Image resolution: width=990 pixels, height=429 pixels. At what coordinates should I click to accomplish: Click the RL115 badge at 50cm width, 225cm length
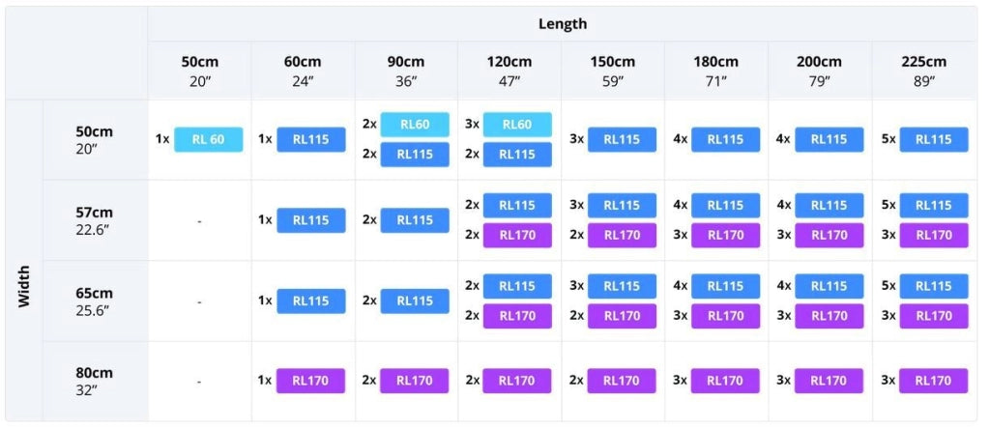click(933, 139)
